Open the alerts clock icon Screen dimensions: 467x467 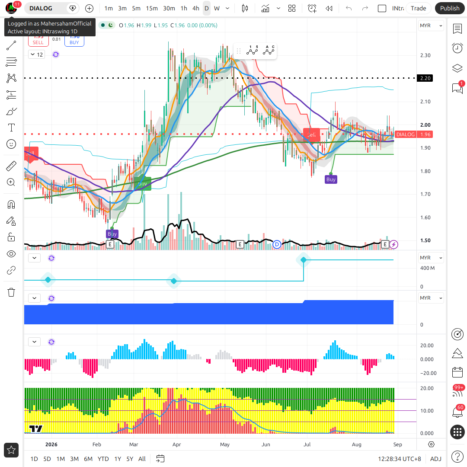pos(457,48)
